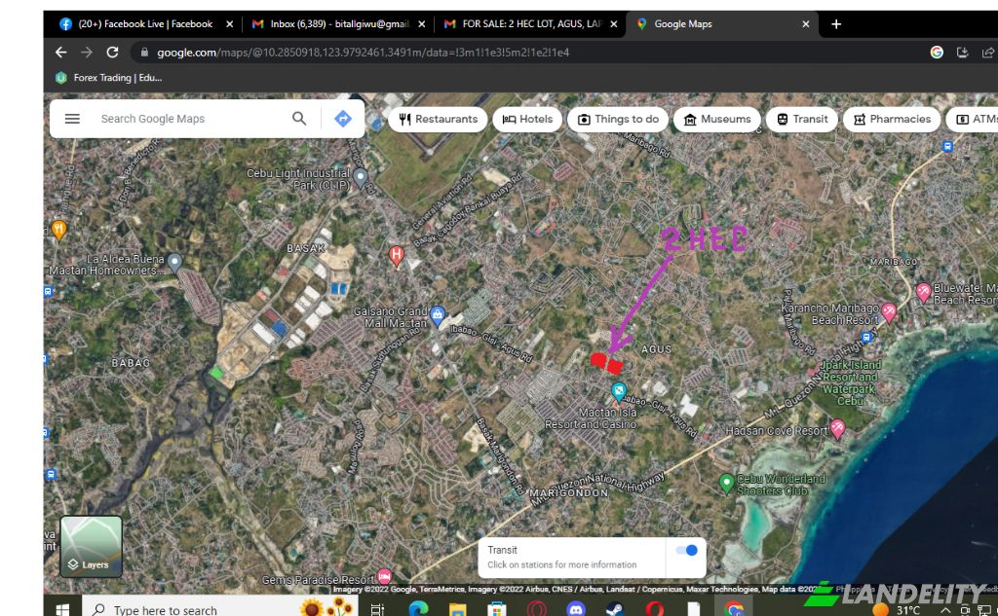The image size is (998, 616).
Task: Select Cebu Wonderland Shooters Club marker
Action: point(726,483)
